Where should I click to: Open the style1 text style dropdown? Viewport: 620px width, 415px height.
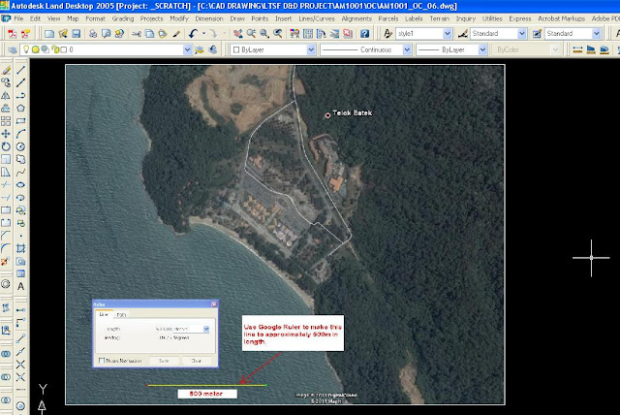(448, 34)
